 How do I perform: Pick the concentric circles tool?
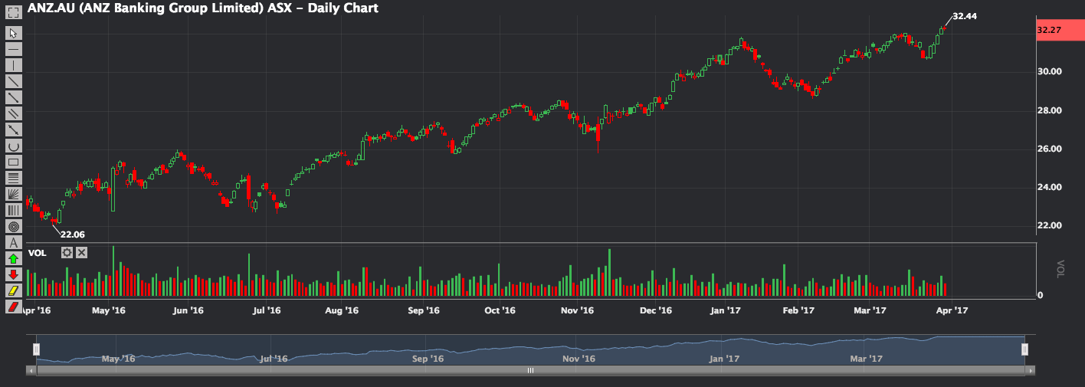[x=13, y=226]
